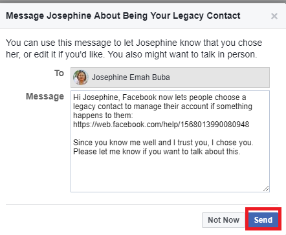286x235 pixels.
Task: Click the dialog header bar beside the title
Action: coord(256,16)
